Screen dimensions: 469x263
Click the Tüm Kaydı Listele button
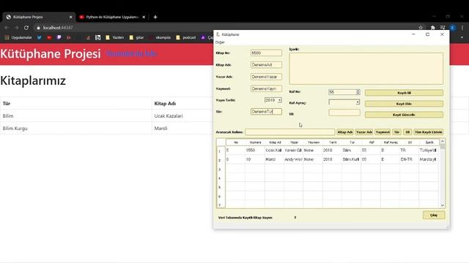click(x=428, y=131)
